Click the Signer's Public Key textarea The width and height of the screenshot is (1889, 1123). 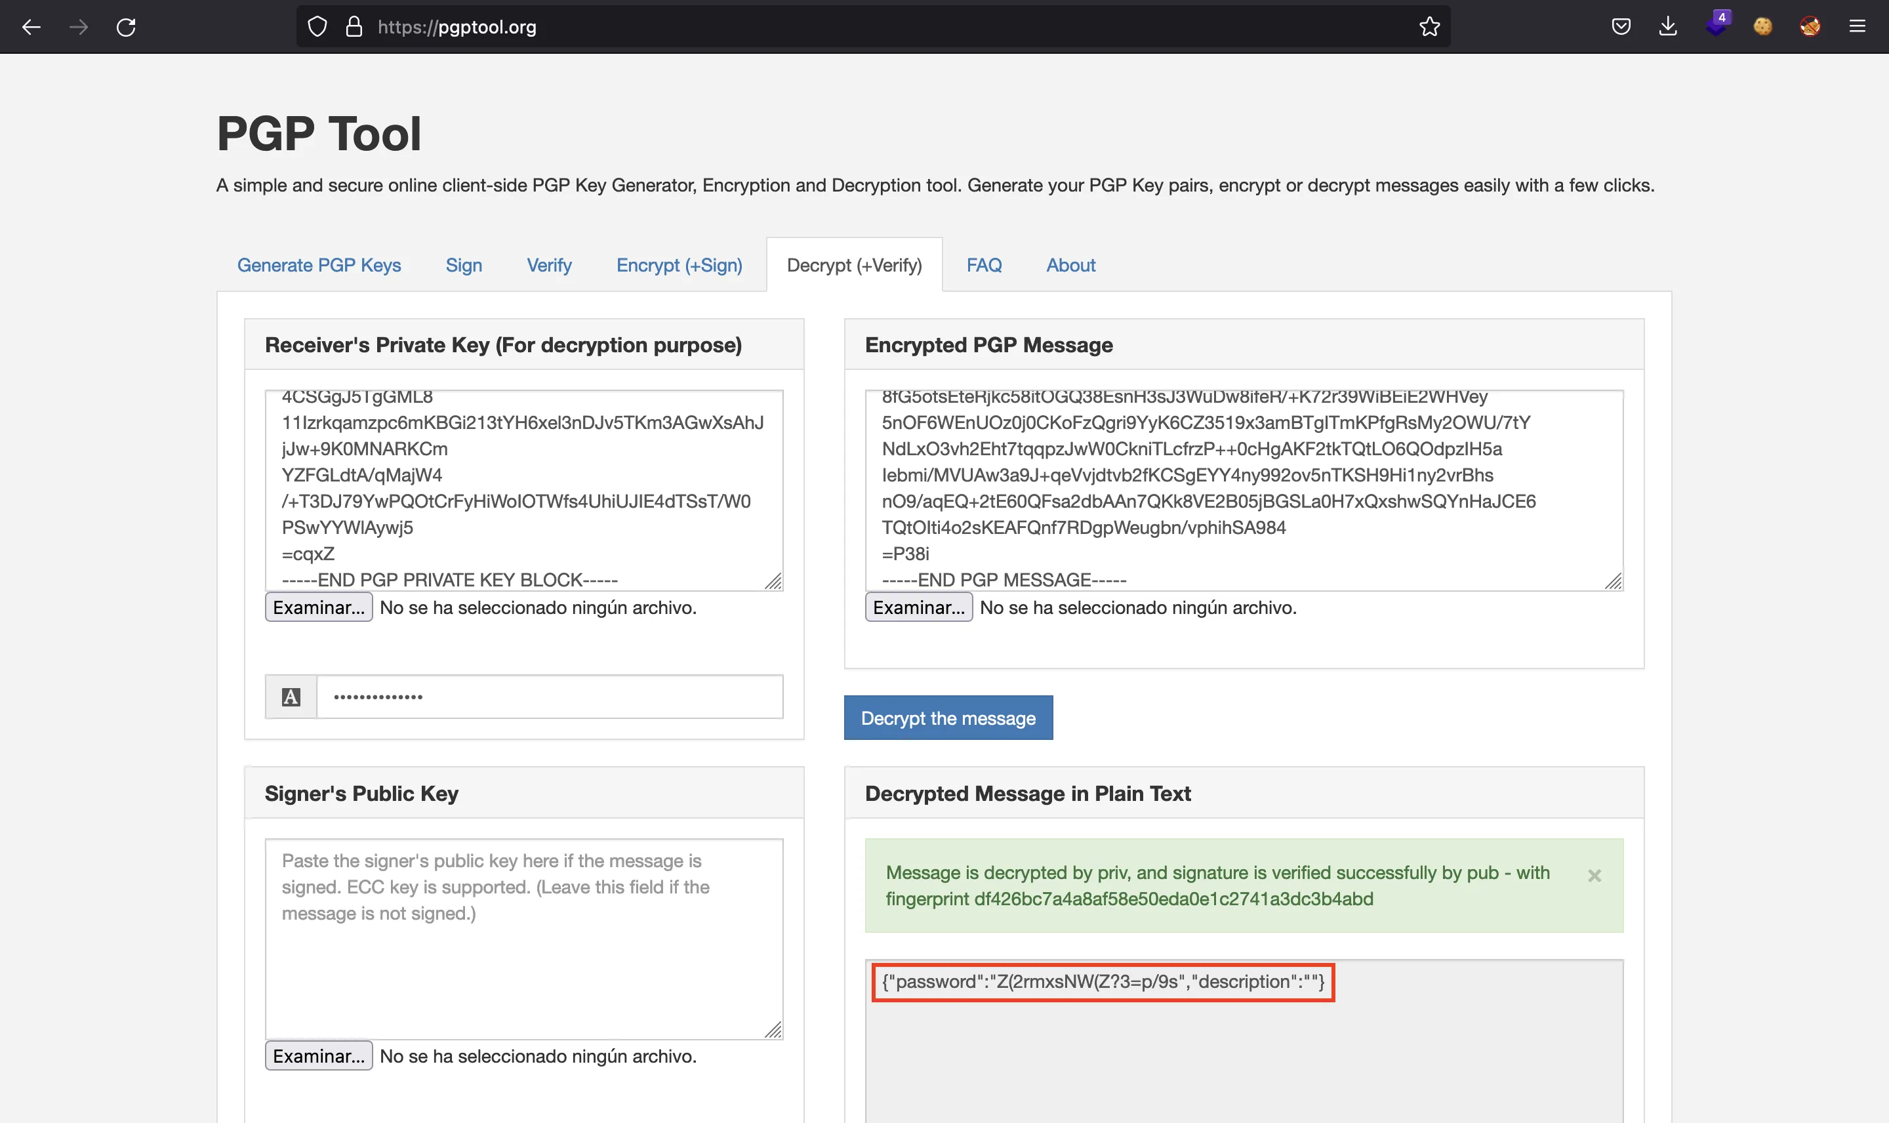[x=523, y=939]
